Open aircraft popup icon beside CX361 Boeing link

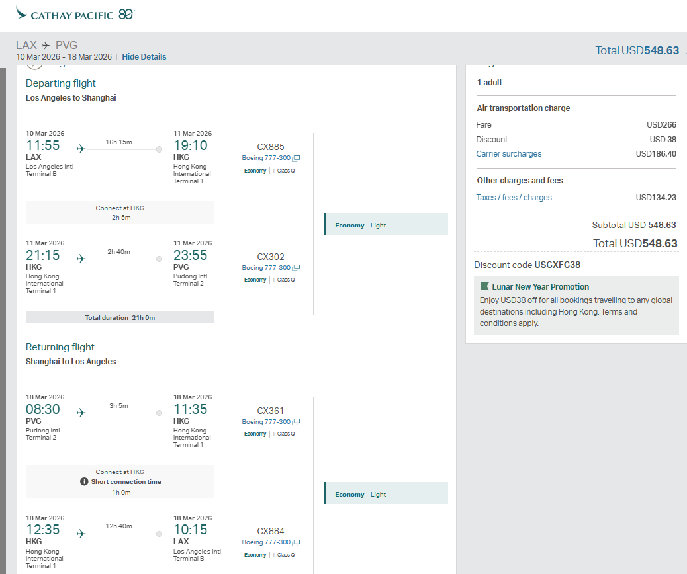[297, 423]
